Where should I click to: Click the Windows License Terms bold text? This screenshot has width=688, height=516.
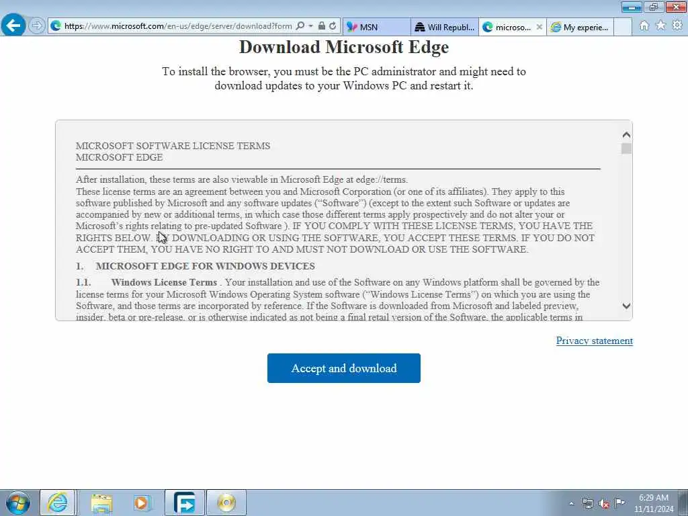164,282
